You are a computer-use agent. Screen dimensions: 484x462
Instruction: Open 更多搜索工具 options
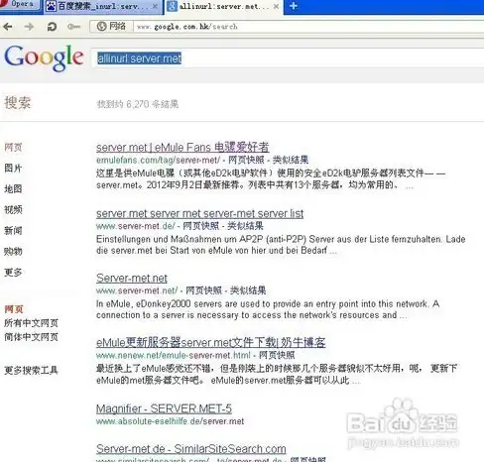coord(31,370)
